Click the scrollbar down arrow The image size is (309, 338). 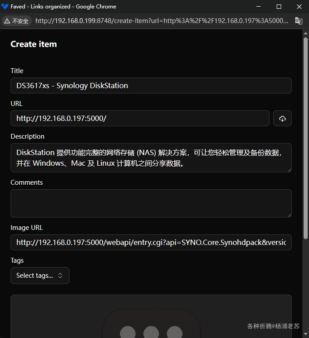click(305, 334)
